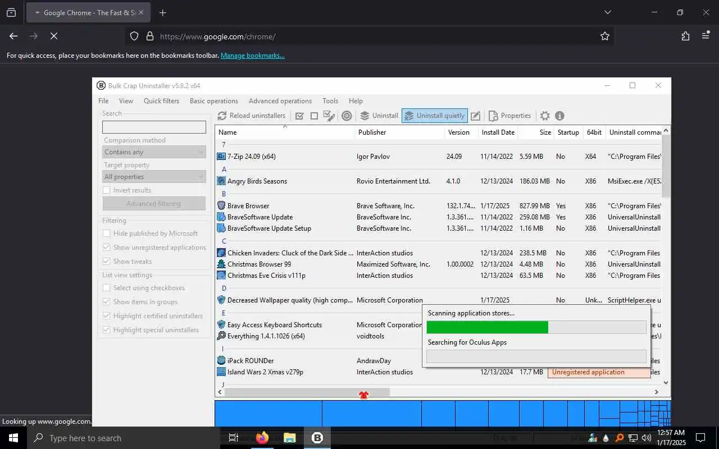This screenshot has width=719, height=449.
Task: Open the browser list all tabs dropdown
Action: [607, 12]
